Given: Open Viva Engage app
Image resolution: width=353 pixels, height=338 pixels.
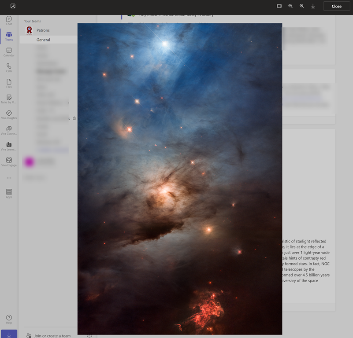Looking at the screenshot, I should coord(9,162).
